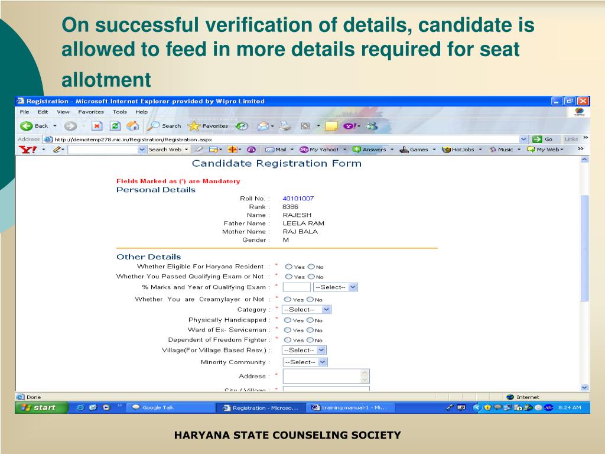
Task: Open the Village Based Resv. dropdown
Action: tap(304, 350)
